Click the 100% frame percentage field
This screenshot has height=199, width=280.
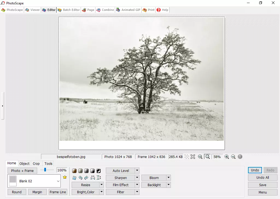pos(62,170)
